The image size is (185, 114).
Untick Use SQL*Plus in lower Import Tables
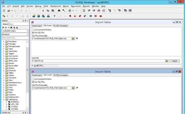point(33,82)
